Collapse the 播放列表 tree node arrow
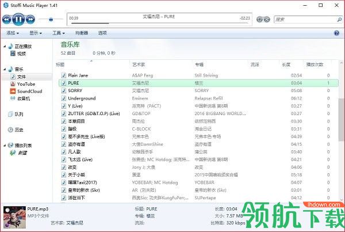 5,146
